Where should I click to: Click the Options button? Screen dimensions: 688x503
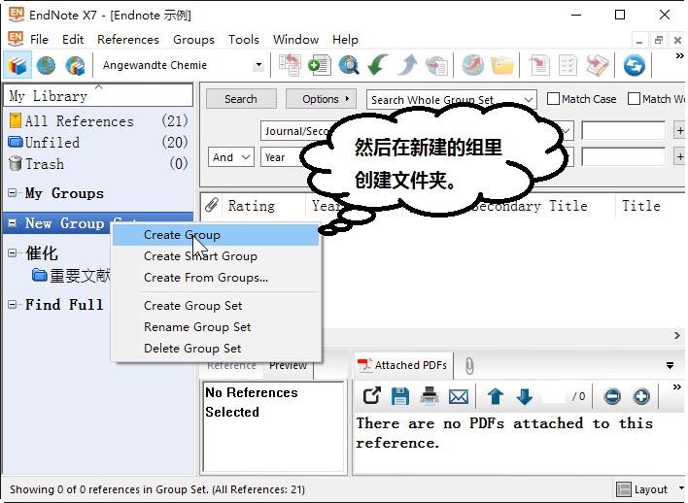click(320, 99)
